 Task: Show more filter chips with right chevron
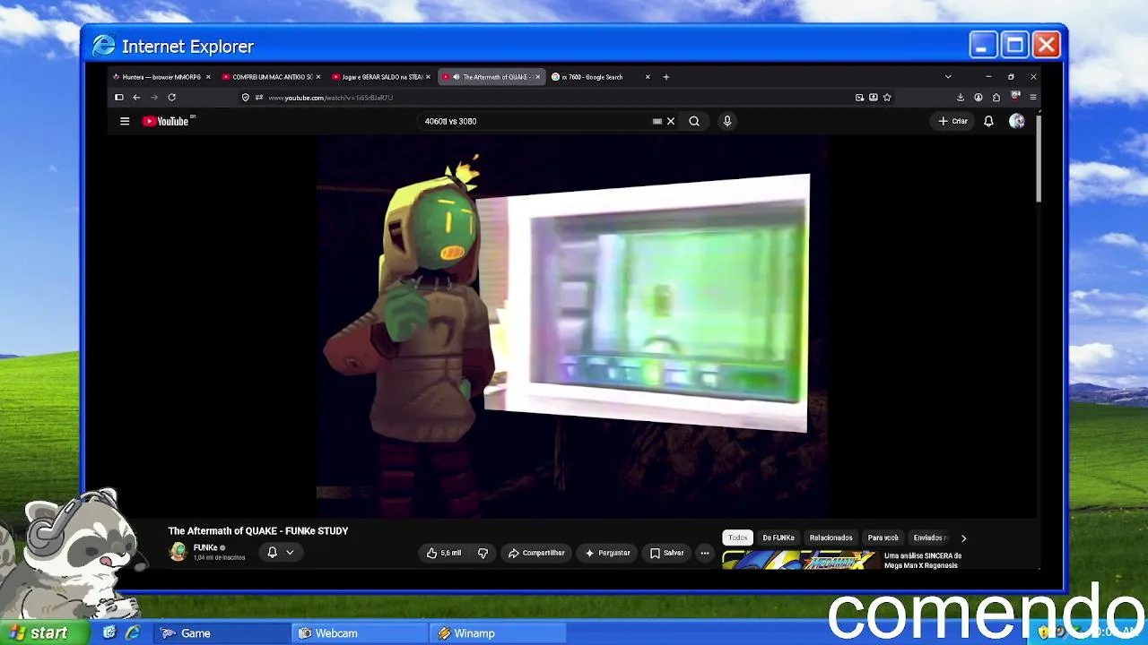click(x=963, y=538)
